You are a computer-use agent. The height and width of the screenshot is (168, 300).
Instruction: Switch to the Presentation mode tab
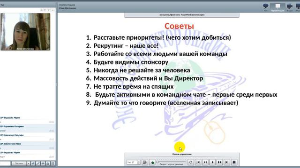click(277, 7)
